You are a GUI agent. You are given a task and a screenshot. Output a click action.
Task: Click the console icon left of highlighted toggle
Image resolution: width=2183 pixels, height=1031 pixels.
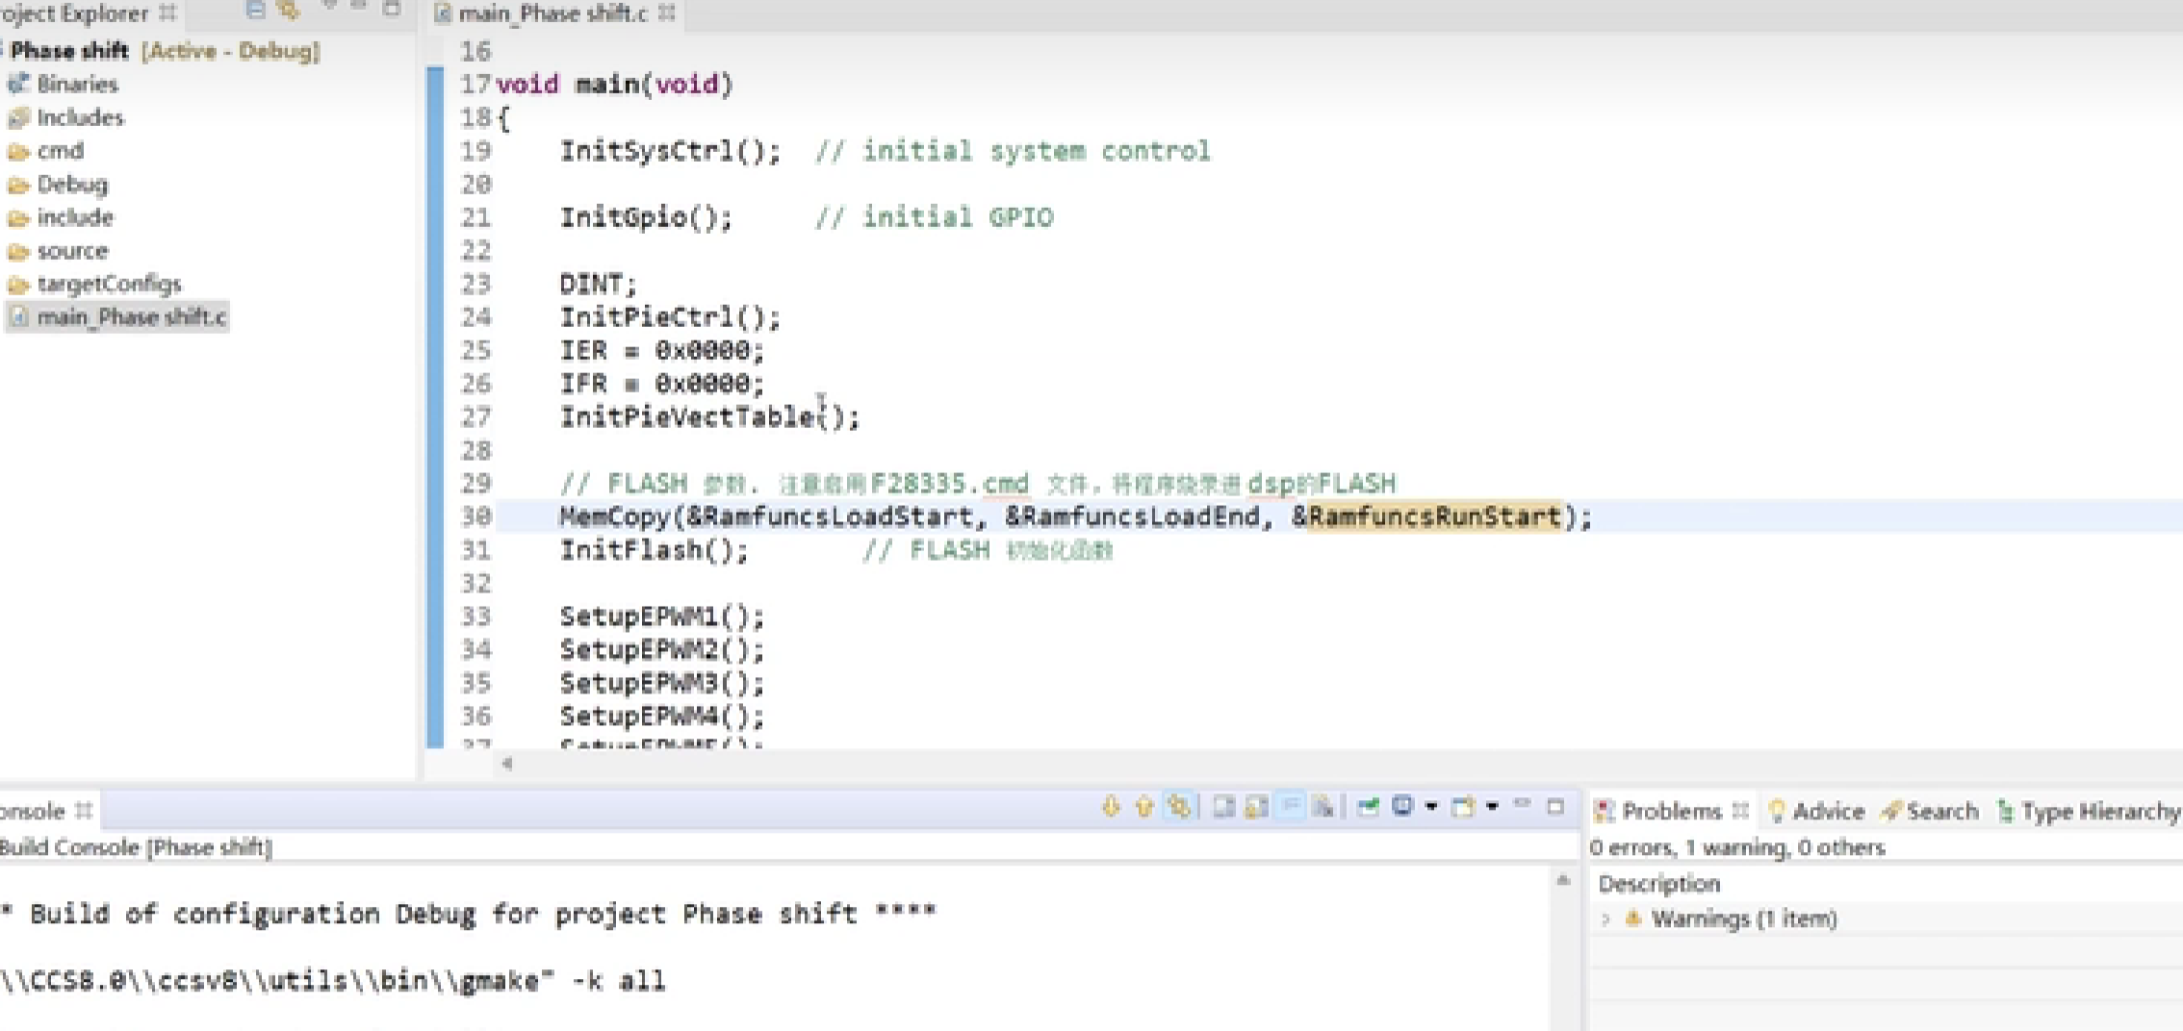[1256, 808]
